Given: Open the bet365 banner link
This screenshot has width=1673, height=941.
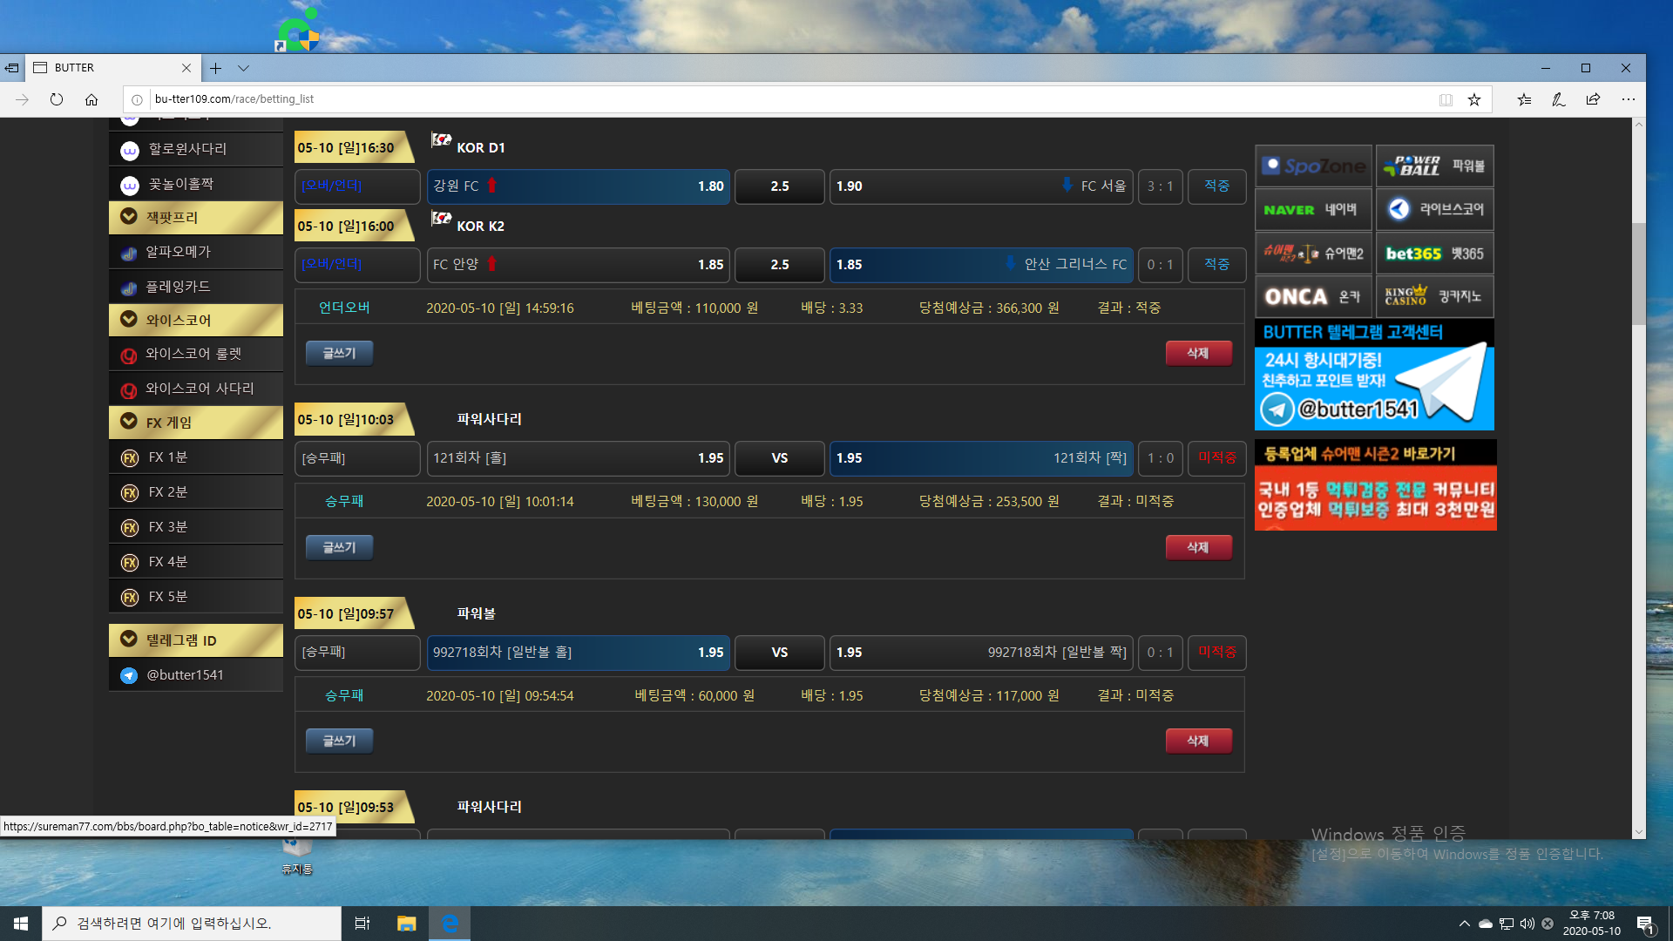Looking at the screenshot, I should [1434, 254].
